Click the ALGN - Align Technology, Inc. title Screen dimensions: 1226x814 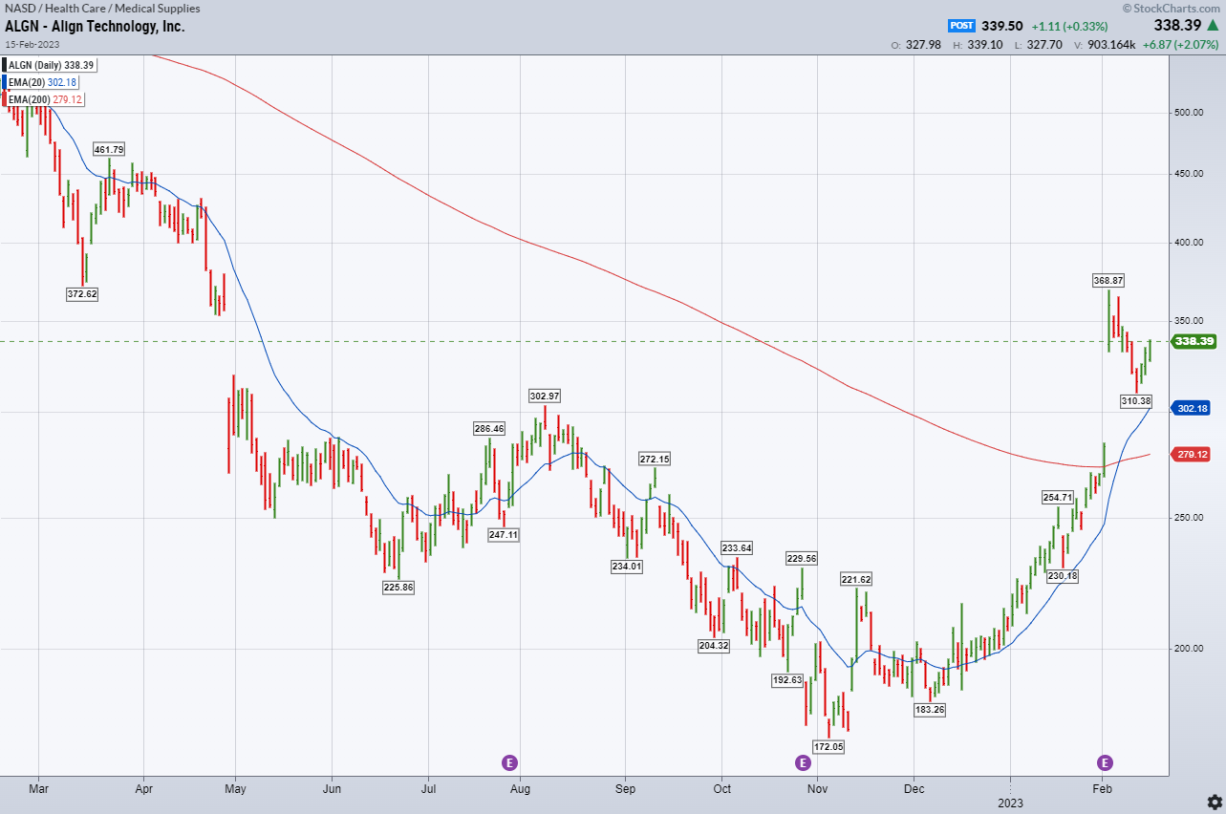point(95,27)
